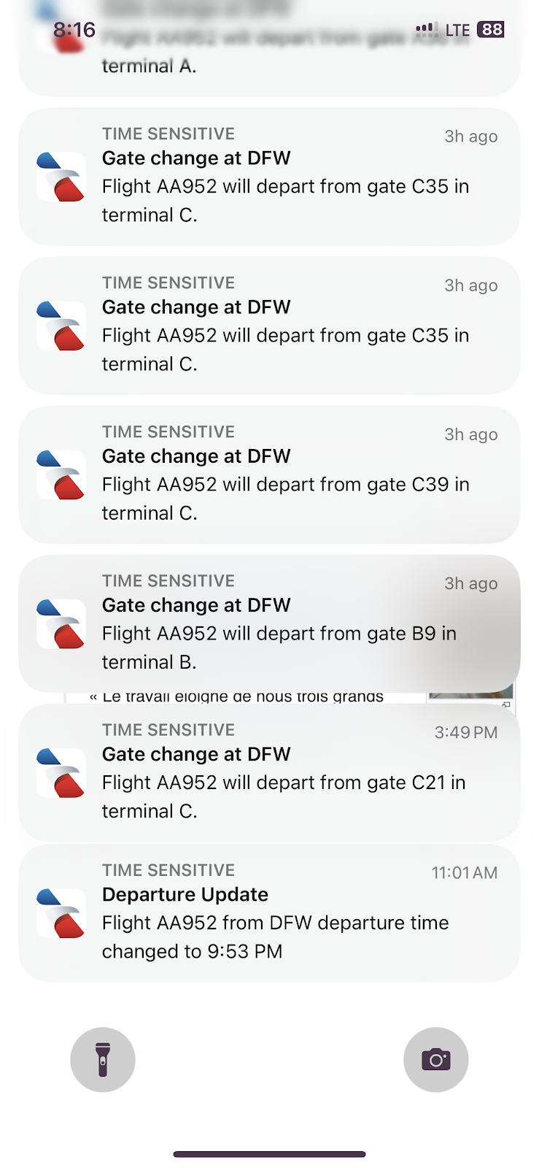The width and height of the screenshot is (539, 1168).
Task: Tap the 11:01 AM notification timestamp
Action: 464,872
